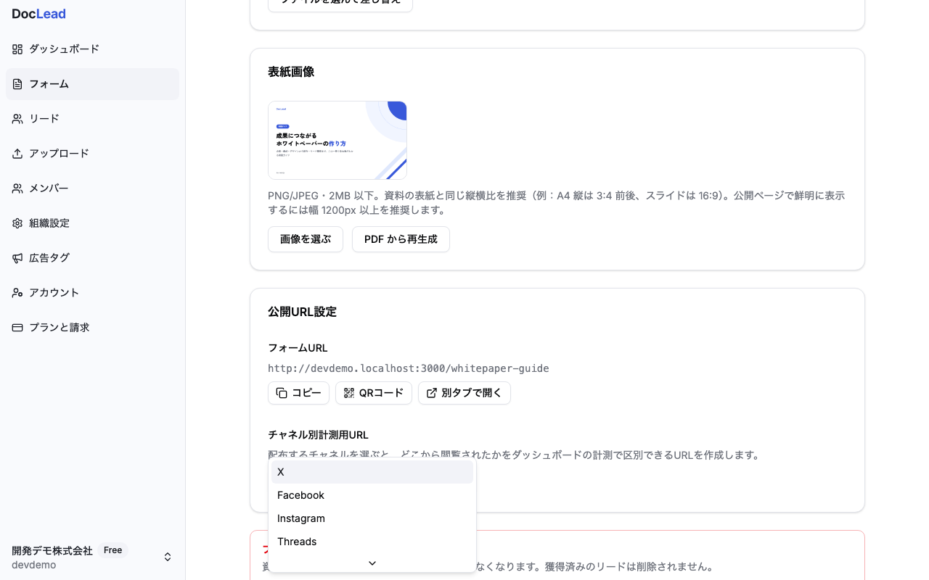Click the copy icon in コピー button

282,393
